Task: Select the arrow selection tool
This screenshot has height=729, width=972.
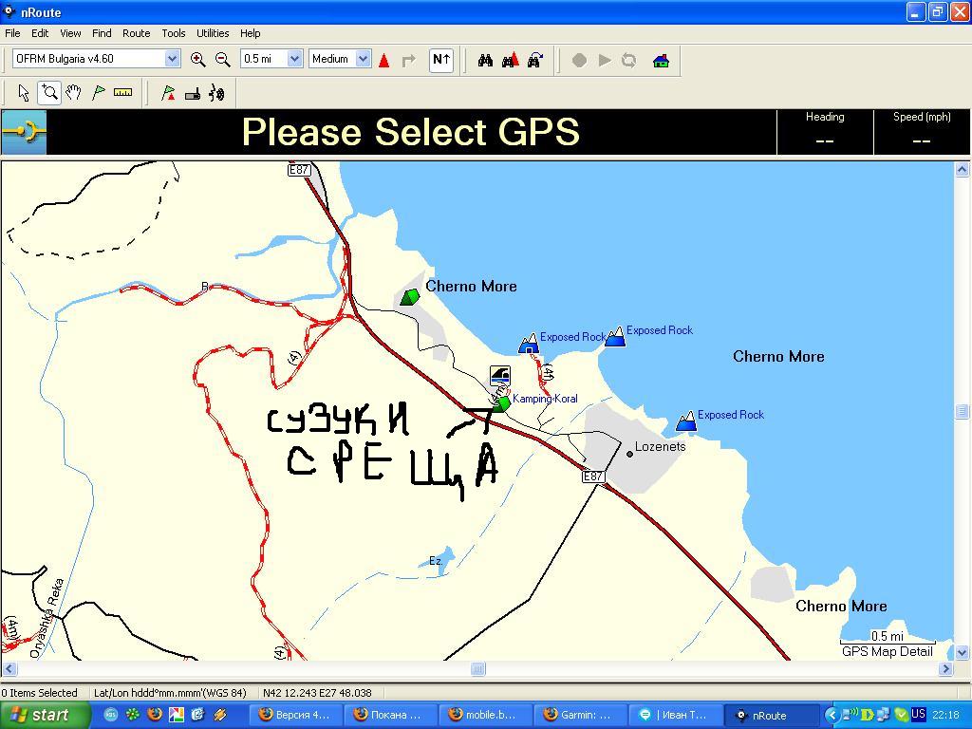Action: 24,92
